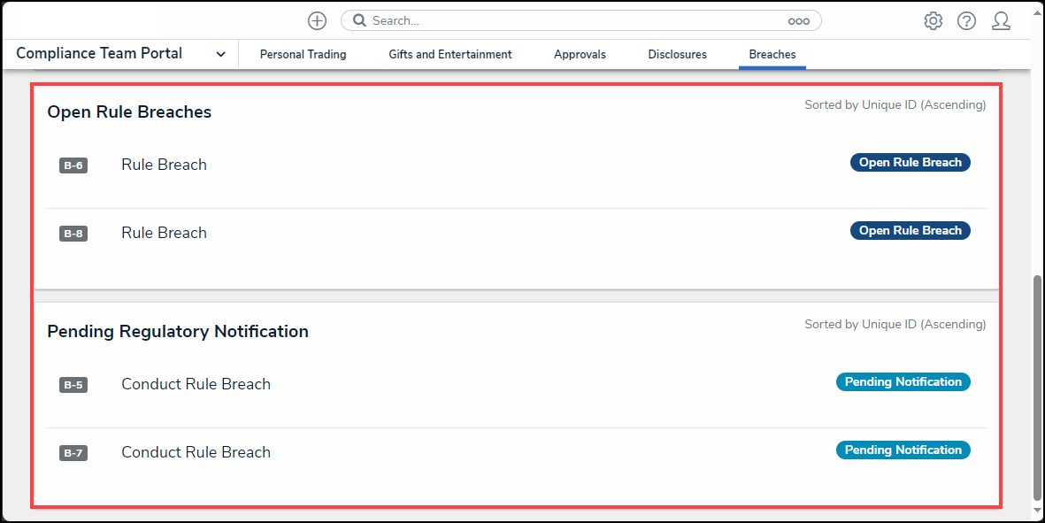The width and height of the screenshot is (1045, 523).
Task: Click the B-7 ID badge
Action: coord(73,453)
